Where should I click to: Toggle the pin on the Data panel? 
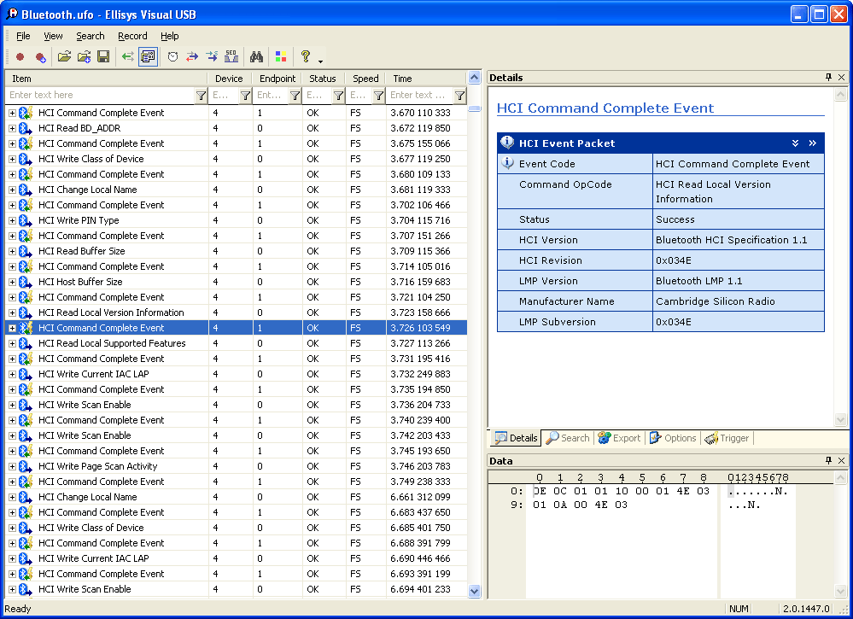[828, 461]
